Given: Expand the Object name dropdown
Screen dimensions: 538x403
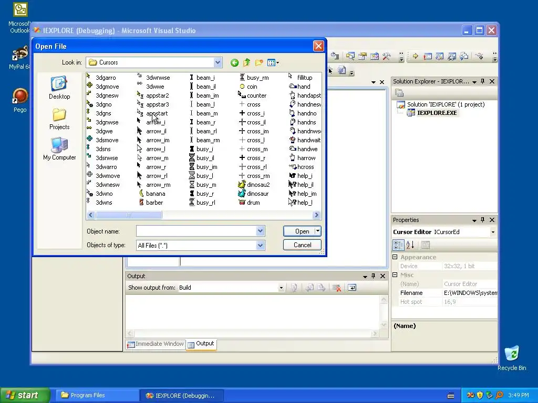Looking at the screenshot, I should coord(261,231).
